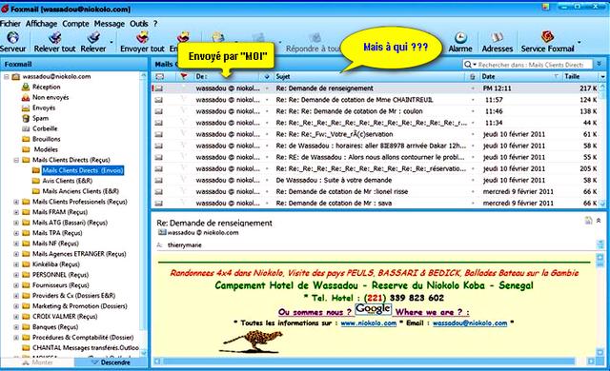The height and width of the screenshot is (371, 610).
Task: Click the Relever toolbar icon
Action: (93, 38)
